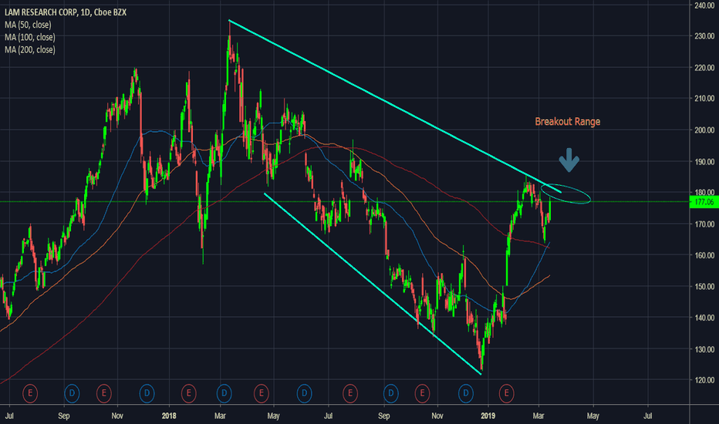Screen dimensions: 719x424
Task: Click the 190.00 price axis label
Action: coord(704,161)
